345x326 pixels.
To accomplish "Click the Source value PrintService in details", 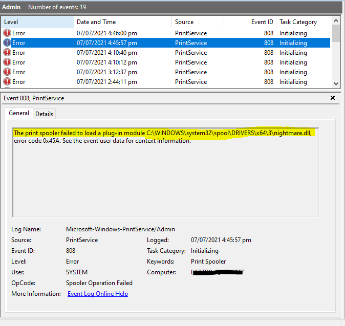I will coord(82,240).
